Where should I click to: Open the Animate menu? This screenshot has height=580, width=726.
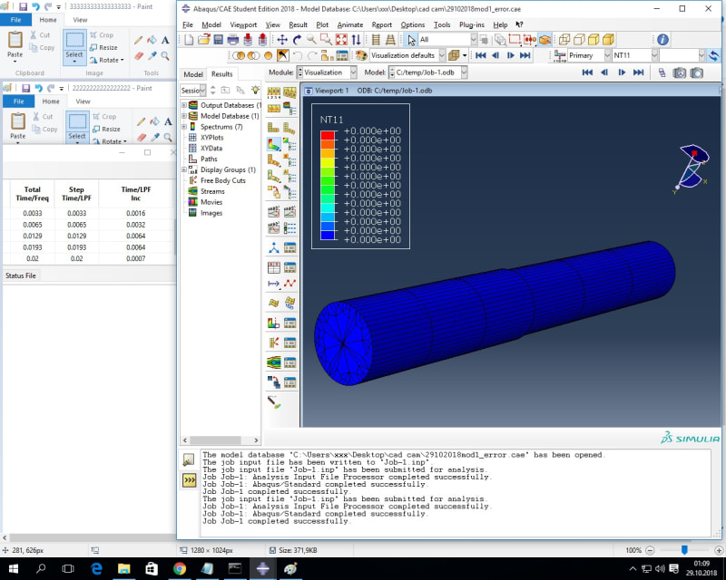click(x=349, y=25)
